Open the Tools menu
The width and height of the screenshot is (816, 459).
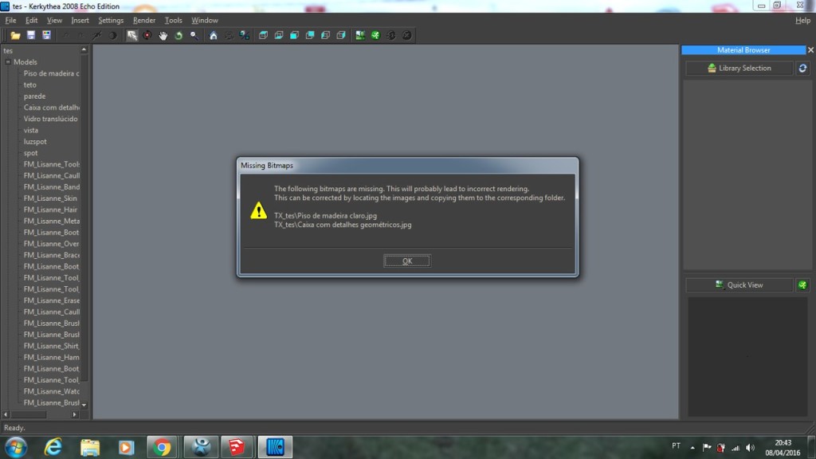(173, 20)
